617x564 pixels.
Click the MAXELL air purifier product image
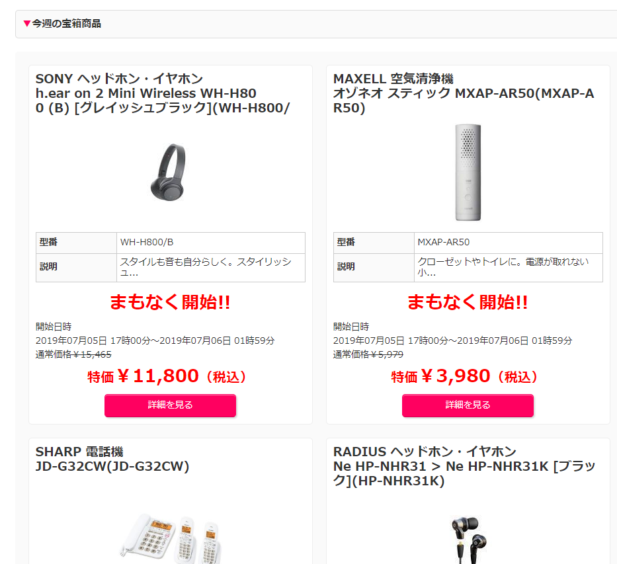[x=468, y=173]
